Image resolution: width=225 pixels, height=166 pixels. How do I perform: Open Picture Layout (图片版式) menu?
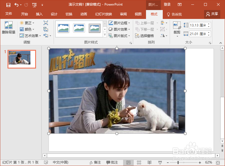tap(119, 36)
